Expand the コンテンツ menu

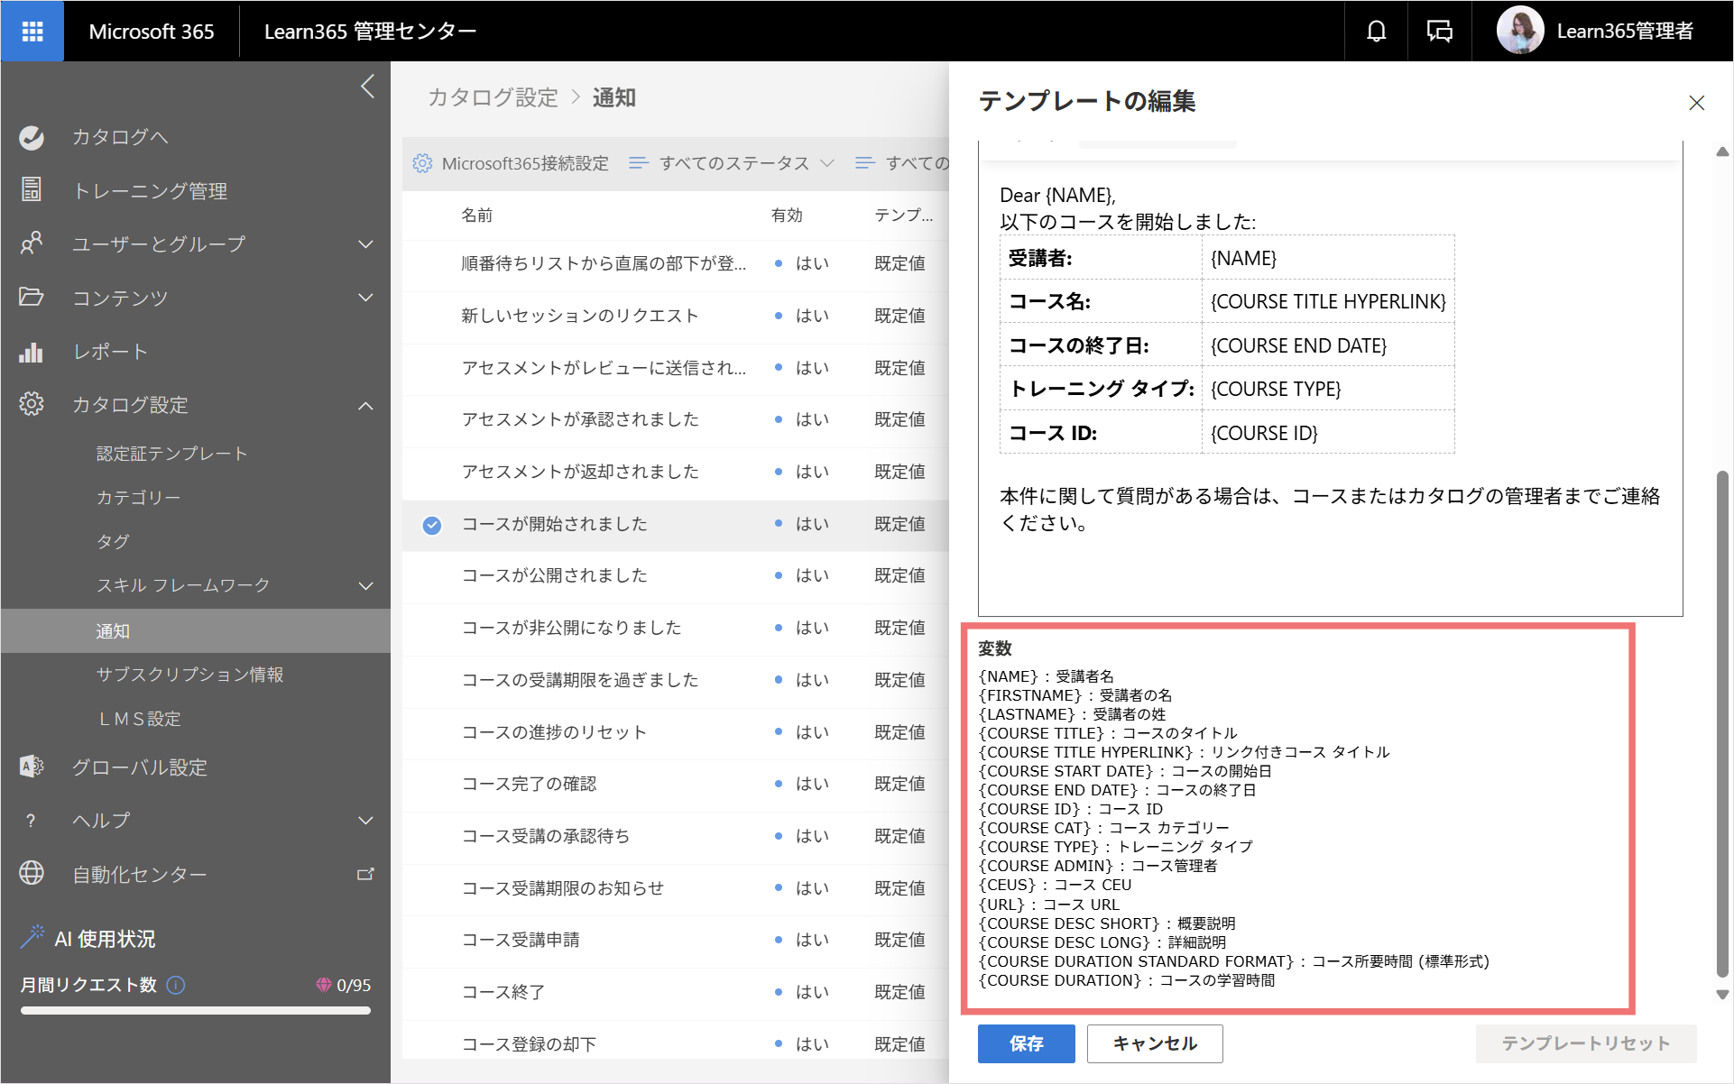(x=365, y=298)
